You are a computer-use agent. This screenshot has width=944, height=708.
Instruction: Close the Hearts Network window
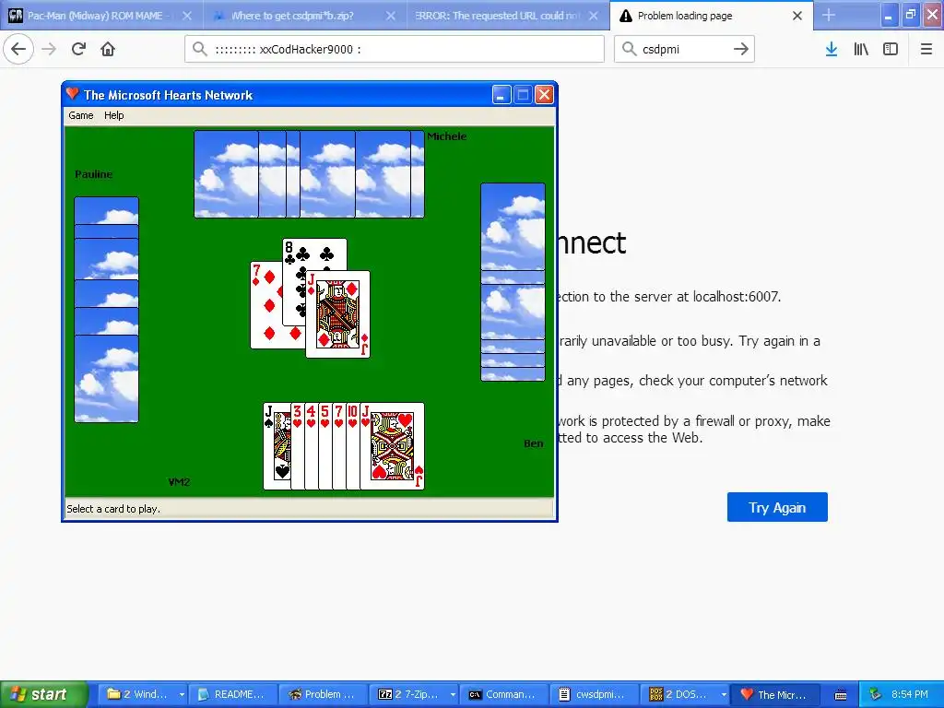click(x=544, y=95)
